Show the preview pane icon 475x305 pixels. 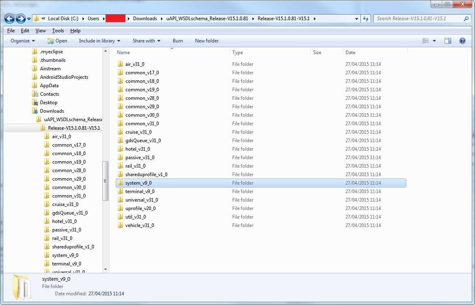(447, 41)
